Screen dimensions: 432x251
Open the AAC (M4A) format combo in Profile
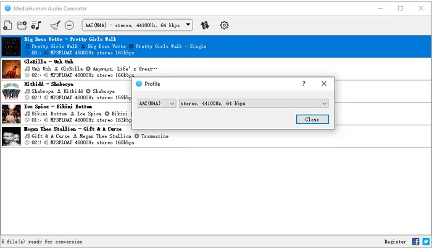157,104
